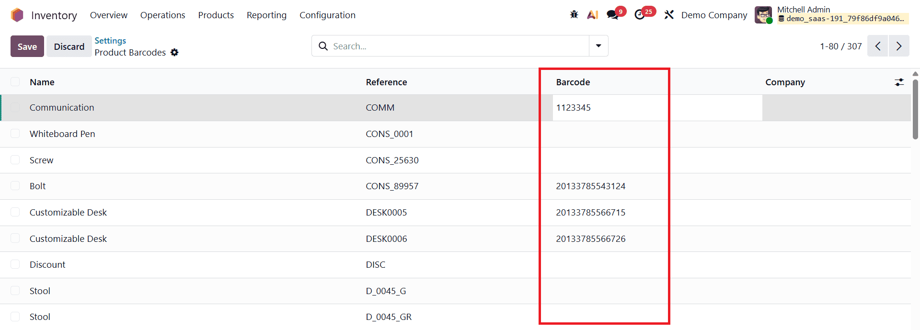
Task: Open the debug bug icon menu
Action: pos(574,15)
